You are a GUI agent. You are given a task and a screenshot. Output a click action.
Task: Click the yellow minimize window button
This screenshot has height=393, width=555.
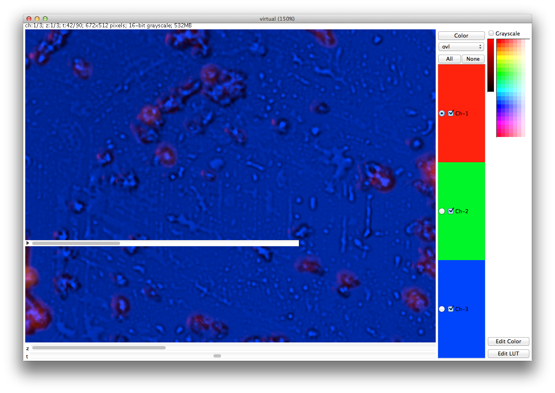tap(37, 19)
